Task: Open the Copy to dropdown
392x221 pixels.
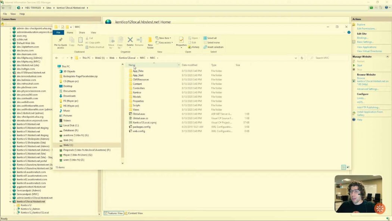Action: [120, 43]
